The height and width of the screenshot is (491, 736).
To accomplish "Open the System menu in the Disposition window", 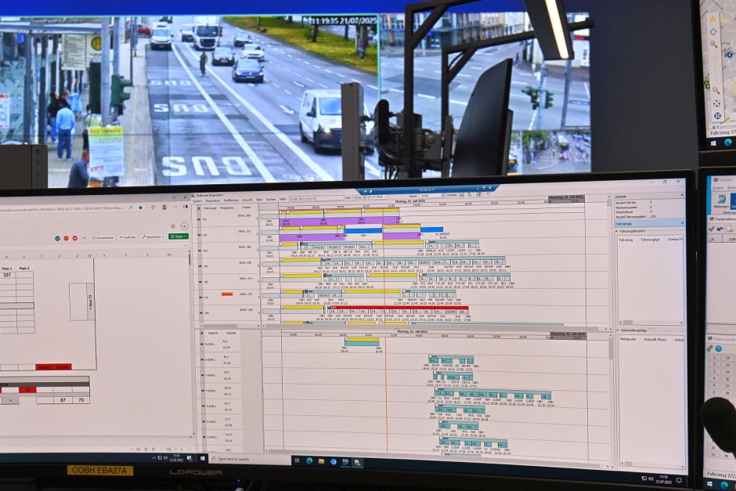I will click(197, 200).
